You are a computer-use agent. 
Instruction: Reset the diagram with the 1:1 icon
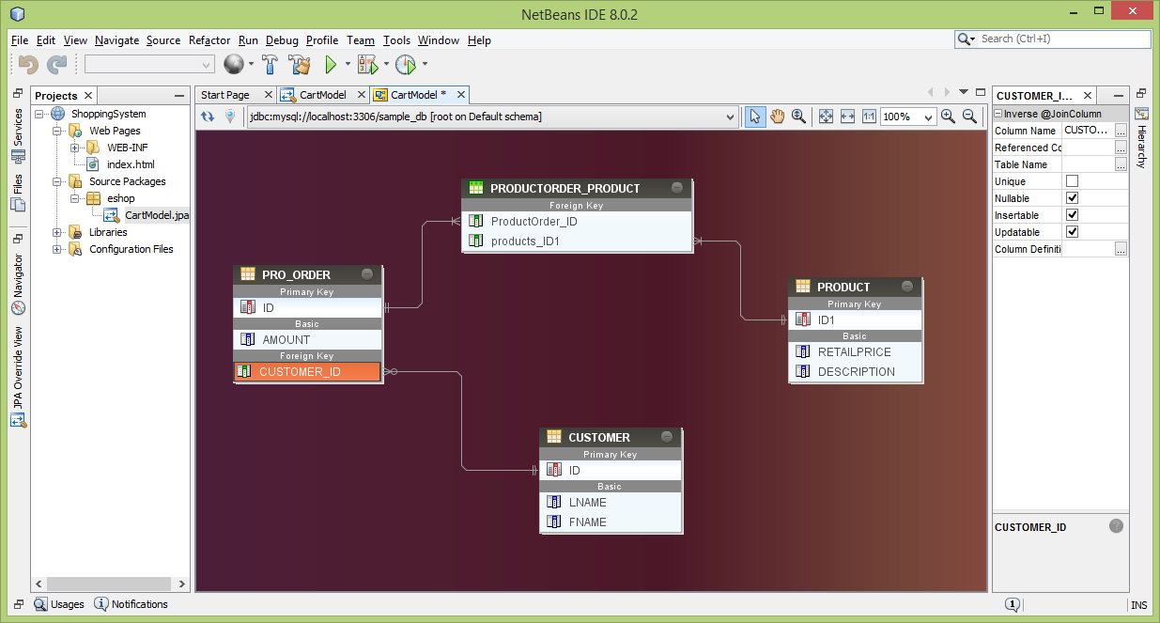tap(869, 117)
